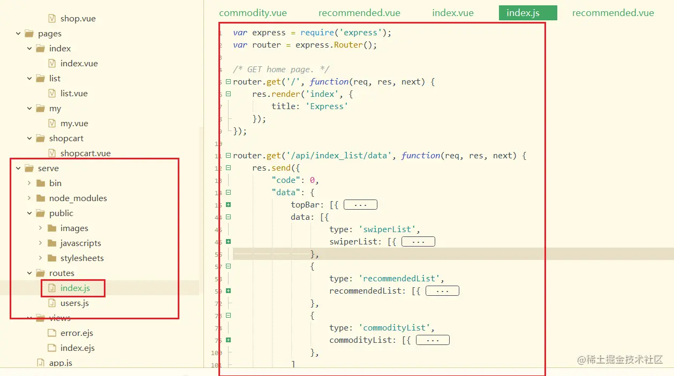Click the bin folder icon

pos(40,183)
